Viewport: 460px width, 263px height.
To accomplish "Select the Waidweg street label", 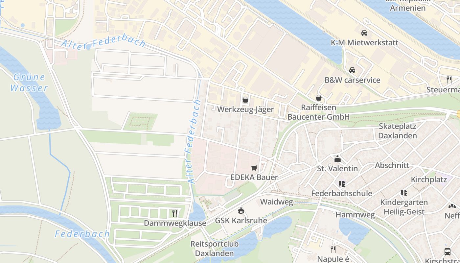I will pyautogui.click(x=276, y=202).
